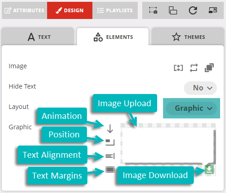
Task: Open the Playlists tab
Action: click(115, 10)
